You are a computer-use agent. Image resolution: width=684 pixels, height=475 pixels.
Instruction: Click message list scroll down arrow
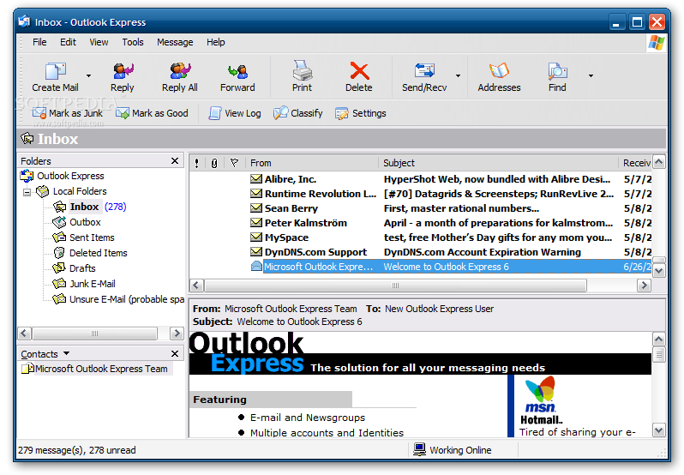click(658, 271)
